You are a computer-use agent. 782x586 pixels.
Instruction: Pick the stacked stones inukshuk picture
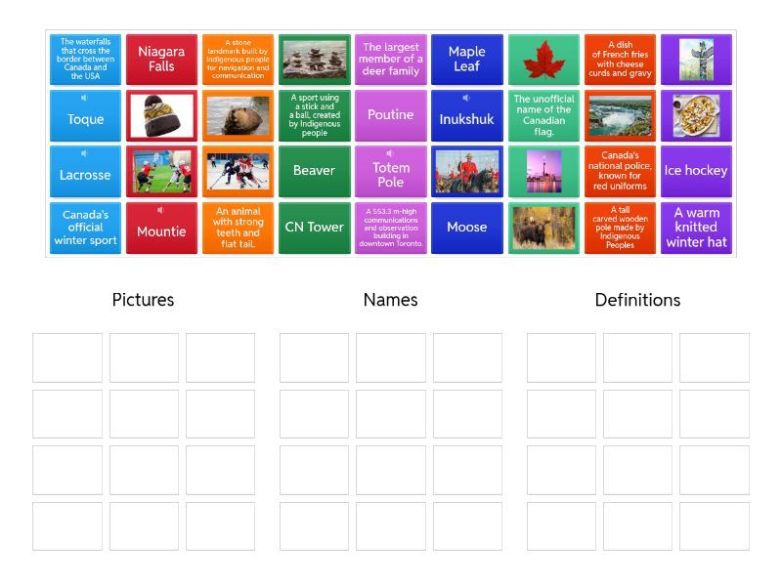pos(314,61)
